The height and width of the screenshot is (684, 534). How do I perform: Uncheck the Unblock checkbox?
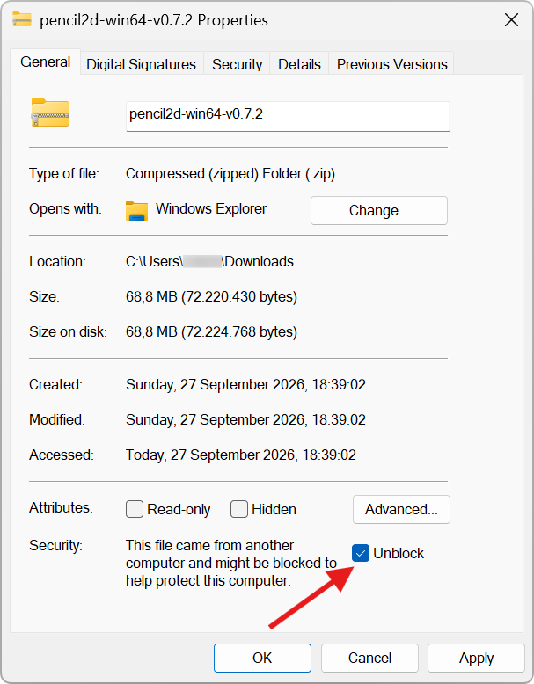pos(361,553)
